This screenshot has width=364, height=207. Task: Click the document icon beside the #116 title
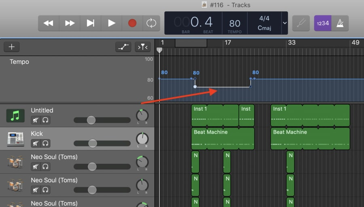204,5
